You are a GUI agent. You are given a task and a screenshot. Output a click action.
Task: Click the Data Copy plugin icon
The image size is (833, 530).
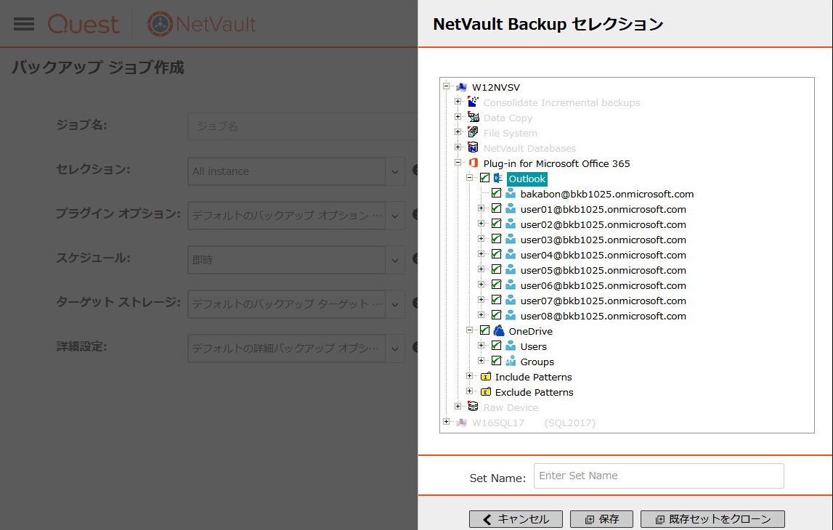[x=473, y=117]
